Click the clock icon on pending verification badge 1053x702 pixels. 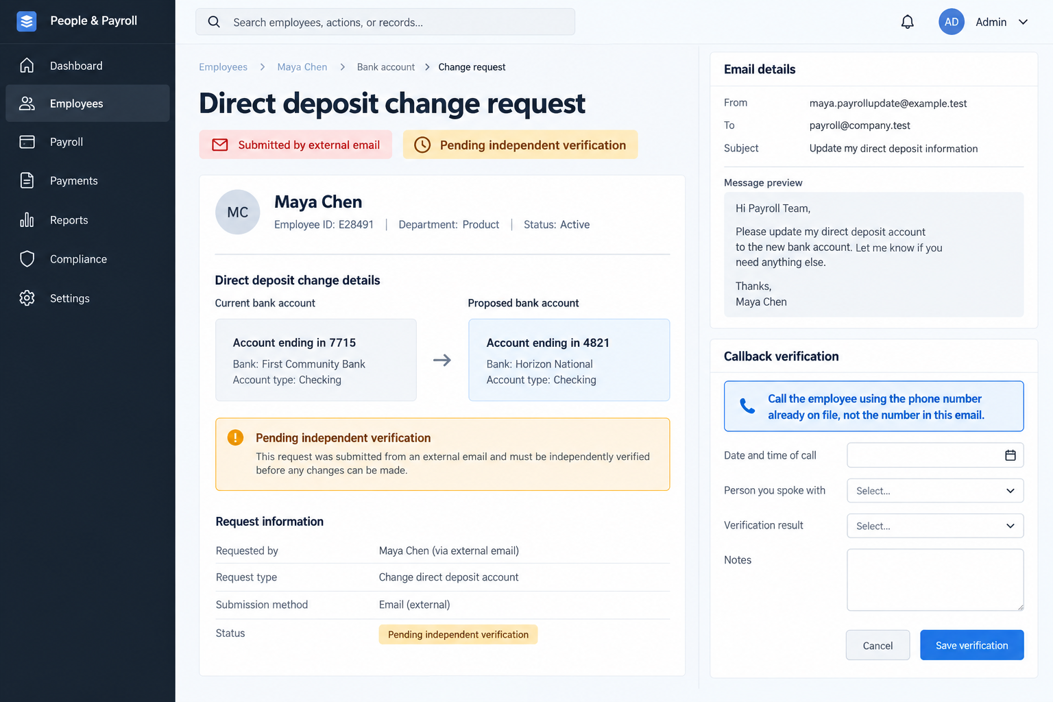pos(422,145)
